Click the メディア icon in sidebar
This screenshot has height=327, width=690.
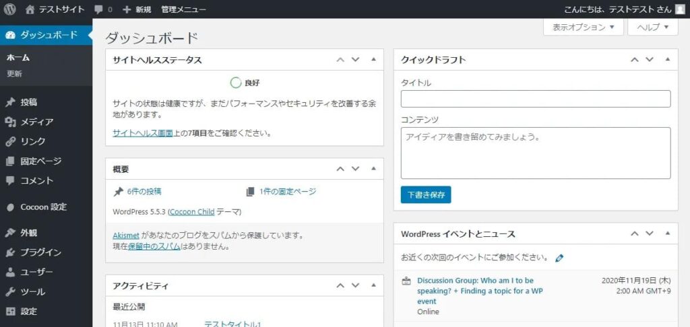[x=11, y=122]
